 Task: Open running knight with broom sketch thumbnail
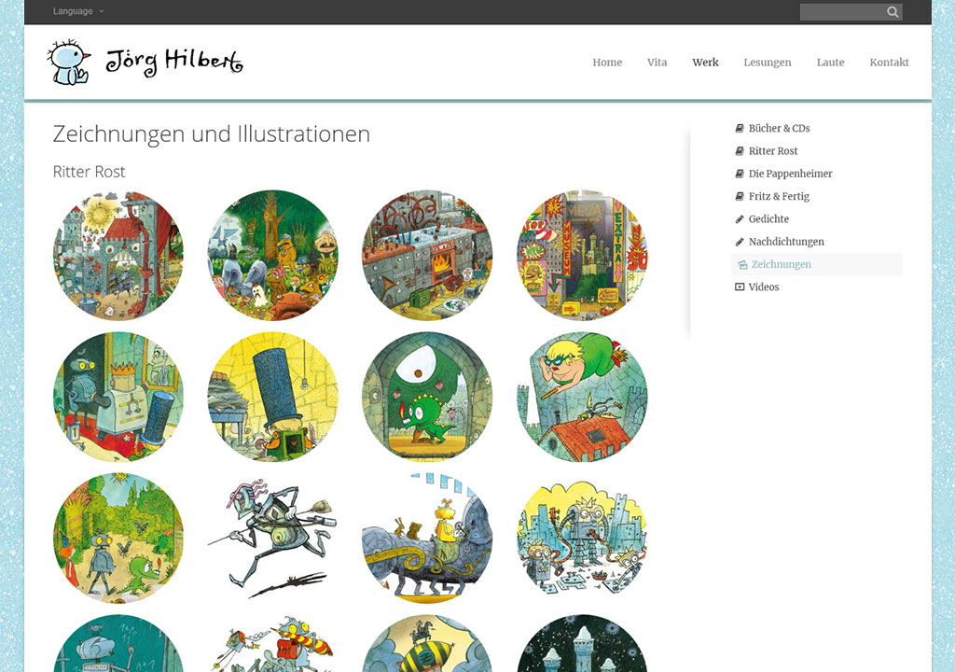(x=273, y=538)
